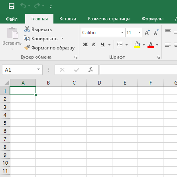The width and height of the screenshot is (177, 177).
Task: Select row 10 header
Action: (x=5, y=163)
